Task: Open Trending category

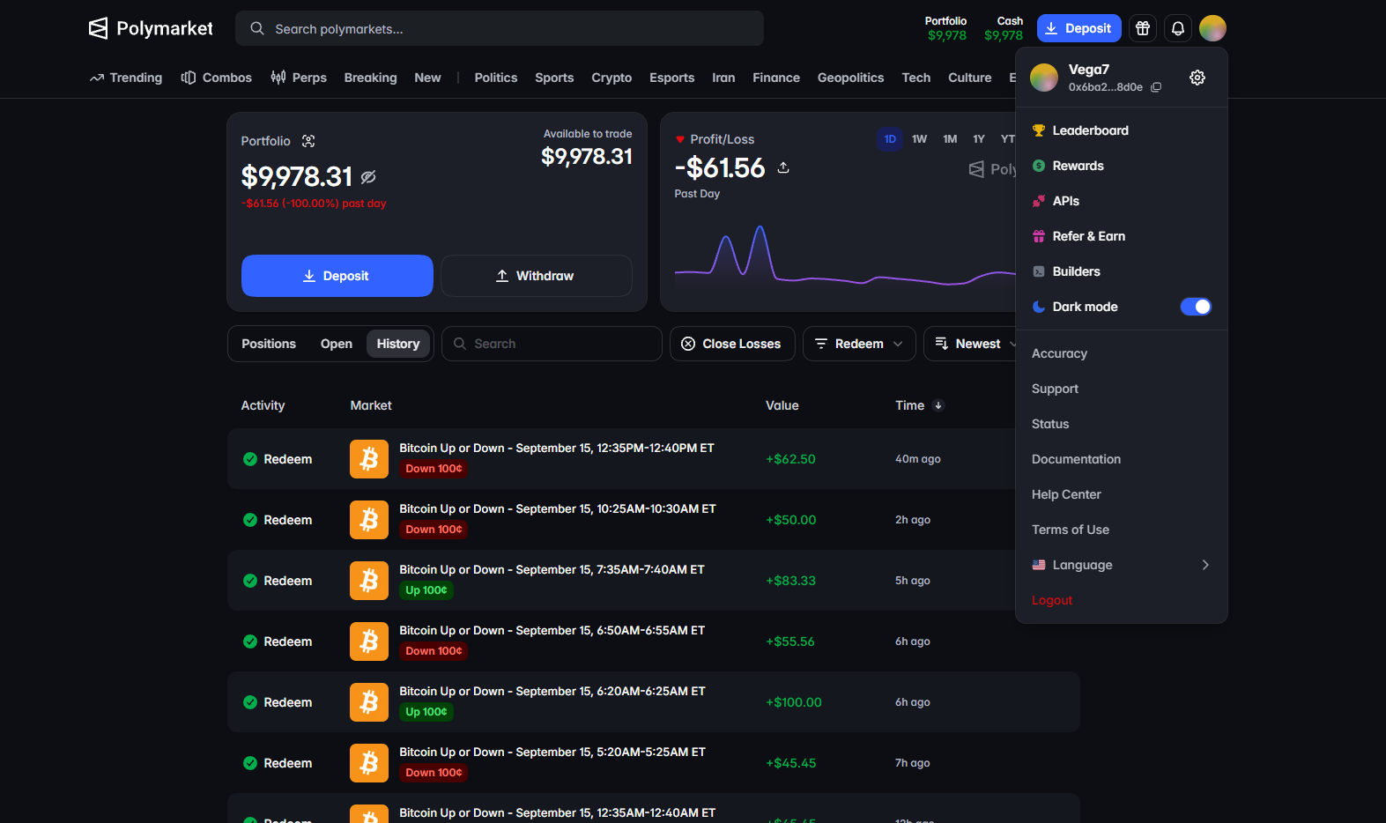Action: tap(126, 78)
